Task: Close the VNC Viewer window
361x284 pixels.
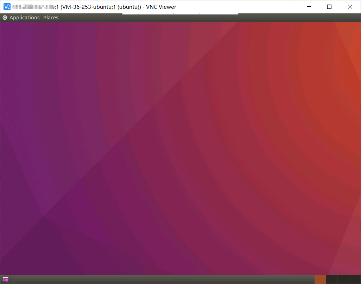Action: (350, 7)
